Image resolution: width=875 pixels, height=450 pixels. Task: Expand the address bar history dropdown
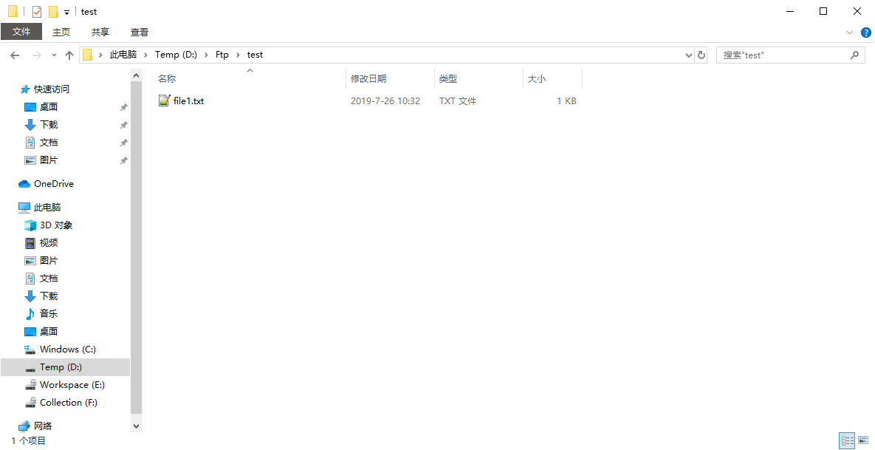pos(688,55)
